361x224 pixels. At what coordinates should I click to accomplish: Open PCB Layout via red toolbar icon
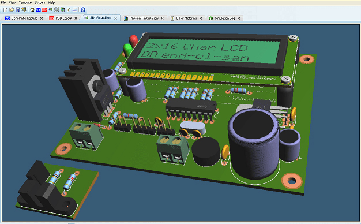[x=44, y=9]
